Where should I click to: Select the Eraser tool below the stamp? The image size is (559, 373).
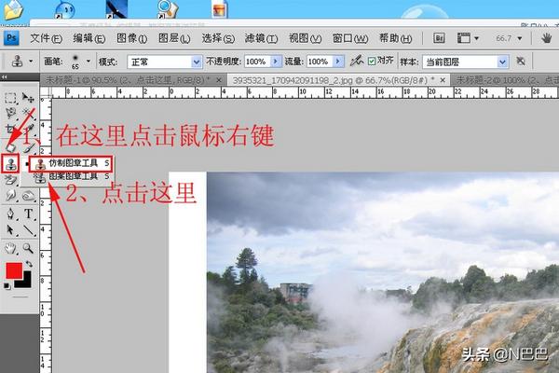10,180
